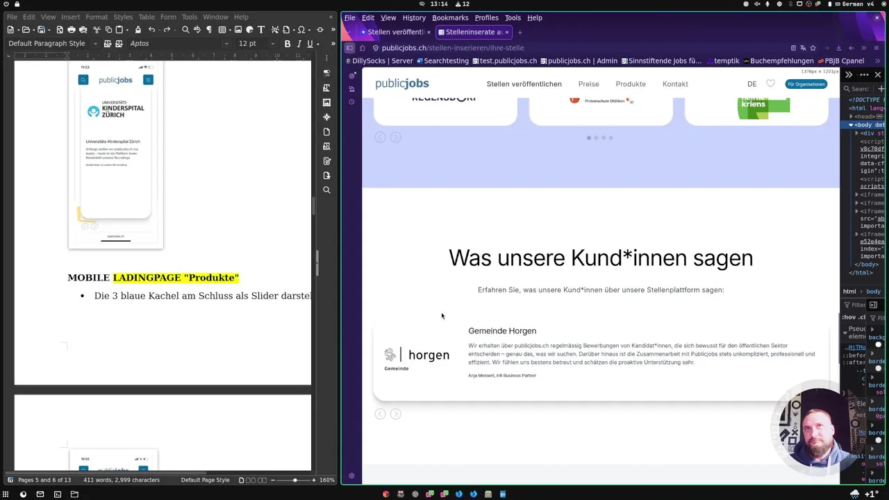Image resolution: width=889 pixels, height=500 pixels.
Task: Select single-page view in Writer status bar
Action: [x=242, y=480]
